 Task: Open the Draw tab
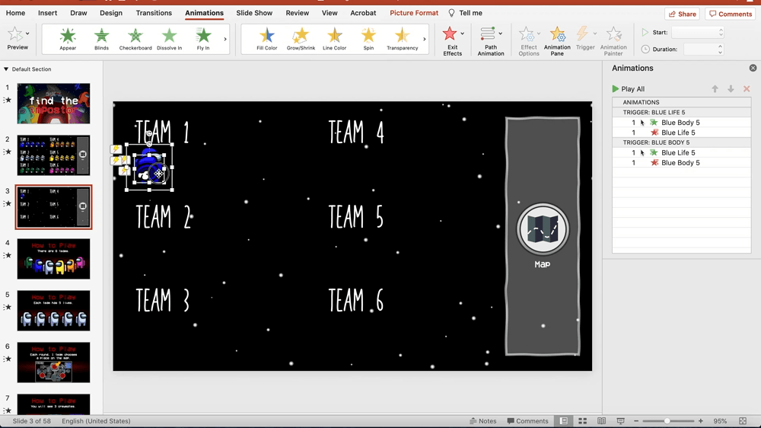(78, 13)
